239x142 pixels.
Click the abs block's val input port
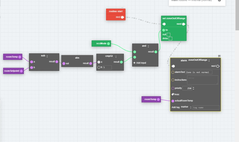[x=64, y=64]
